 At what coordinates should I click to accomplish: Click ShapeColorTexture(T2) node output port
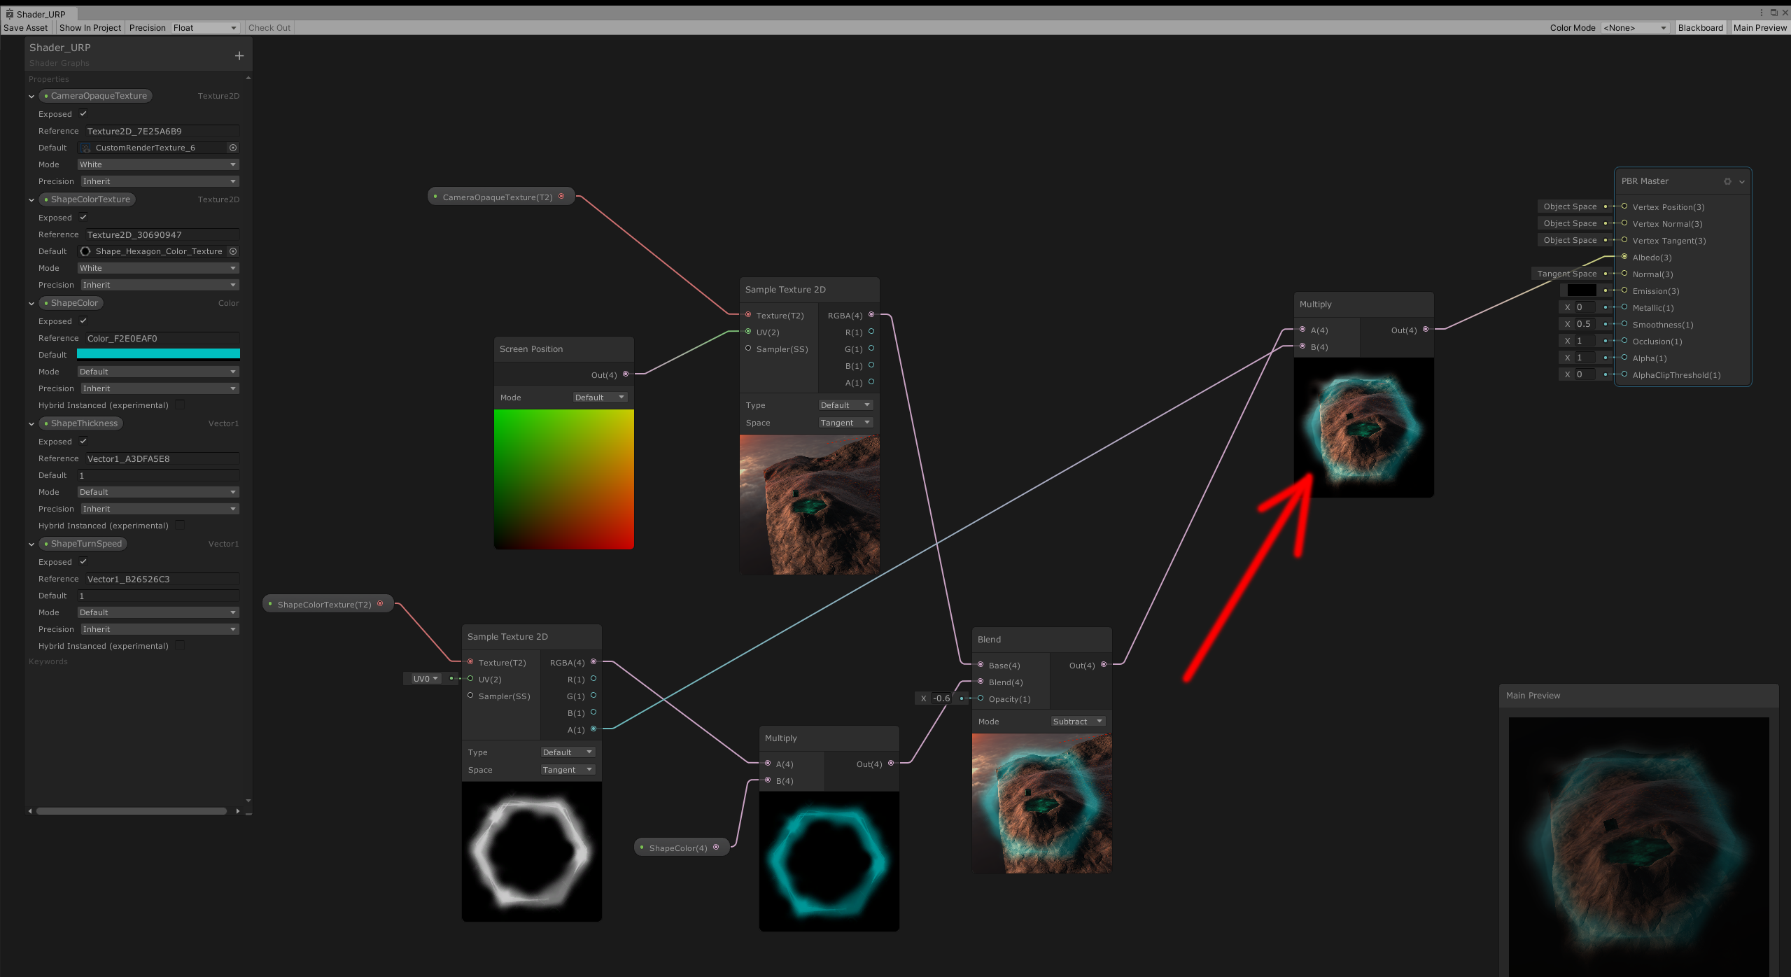[380, 604]
